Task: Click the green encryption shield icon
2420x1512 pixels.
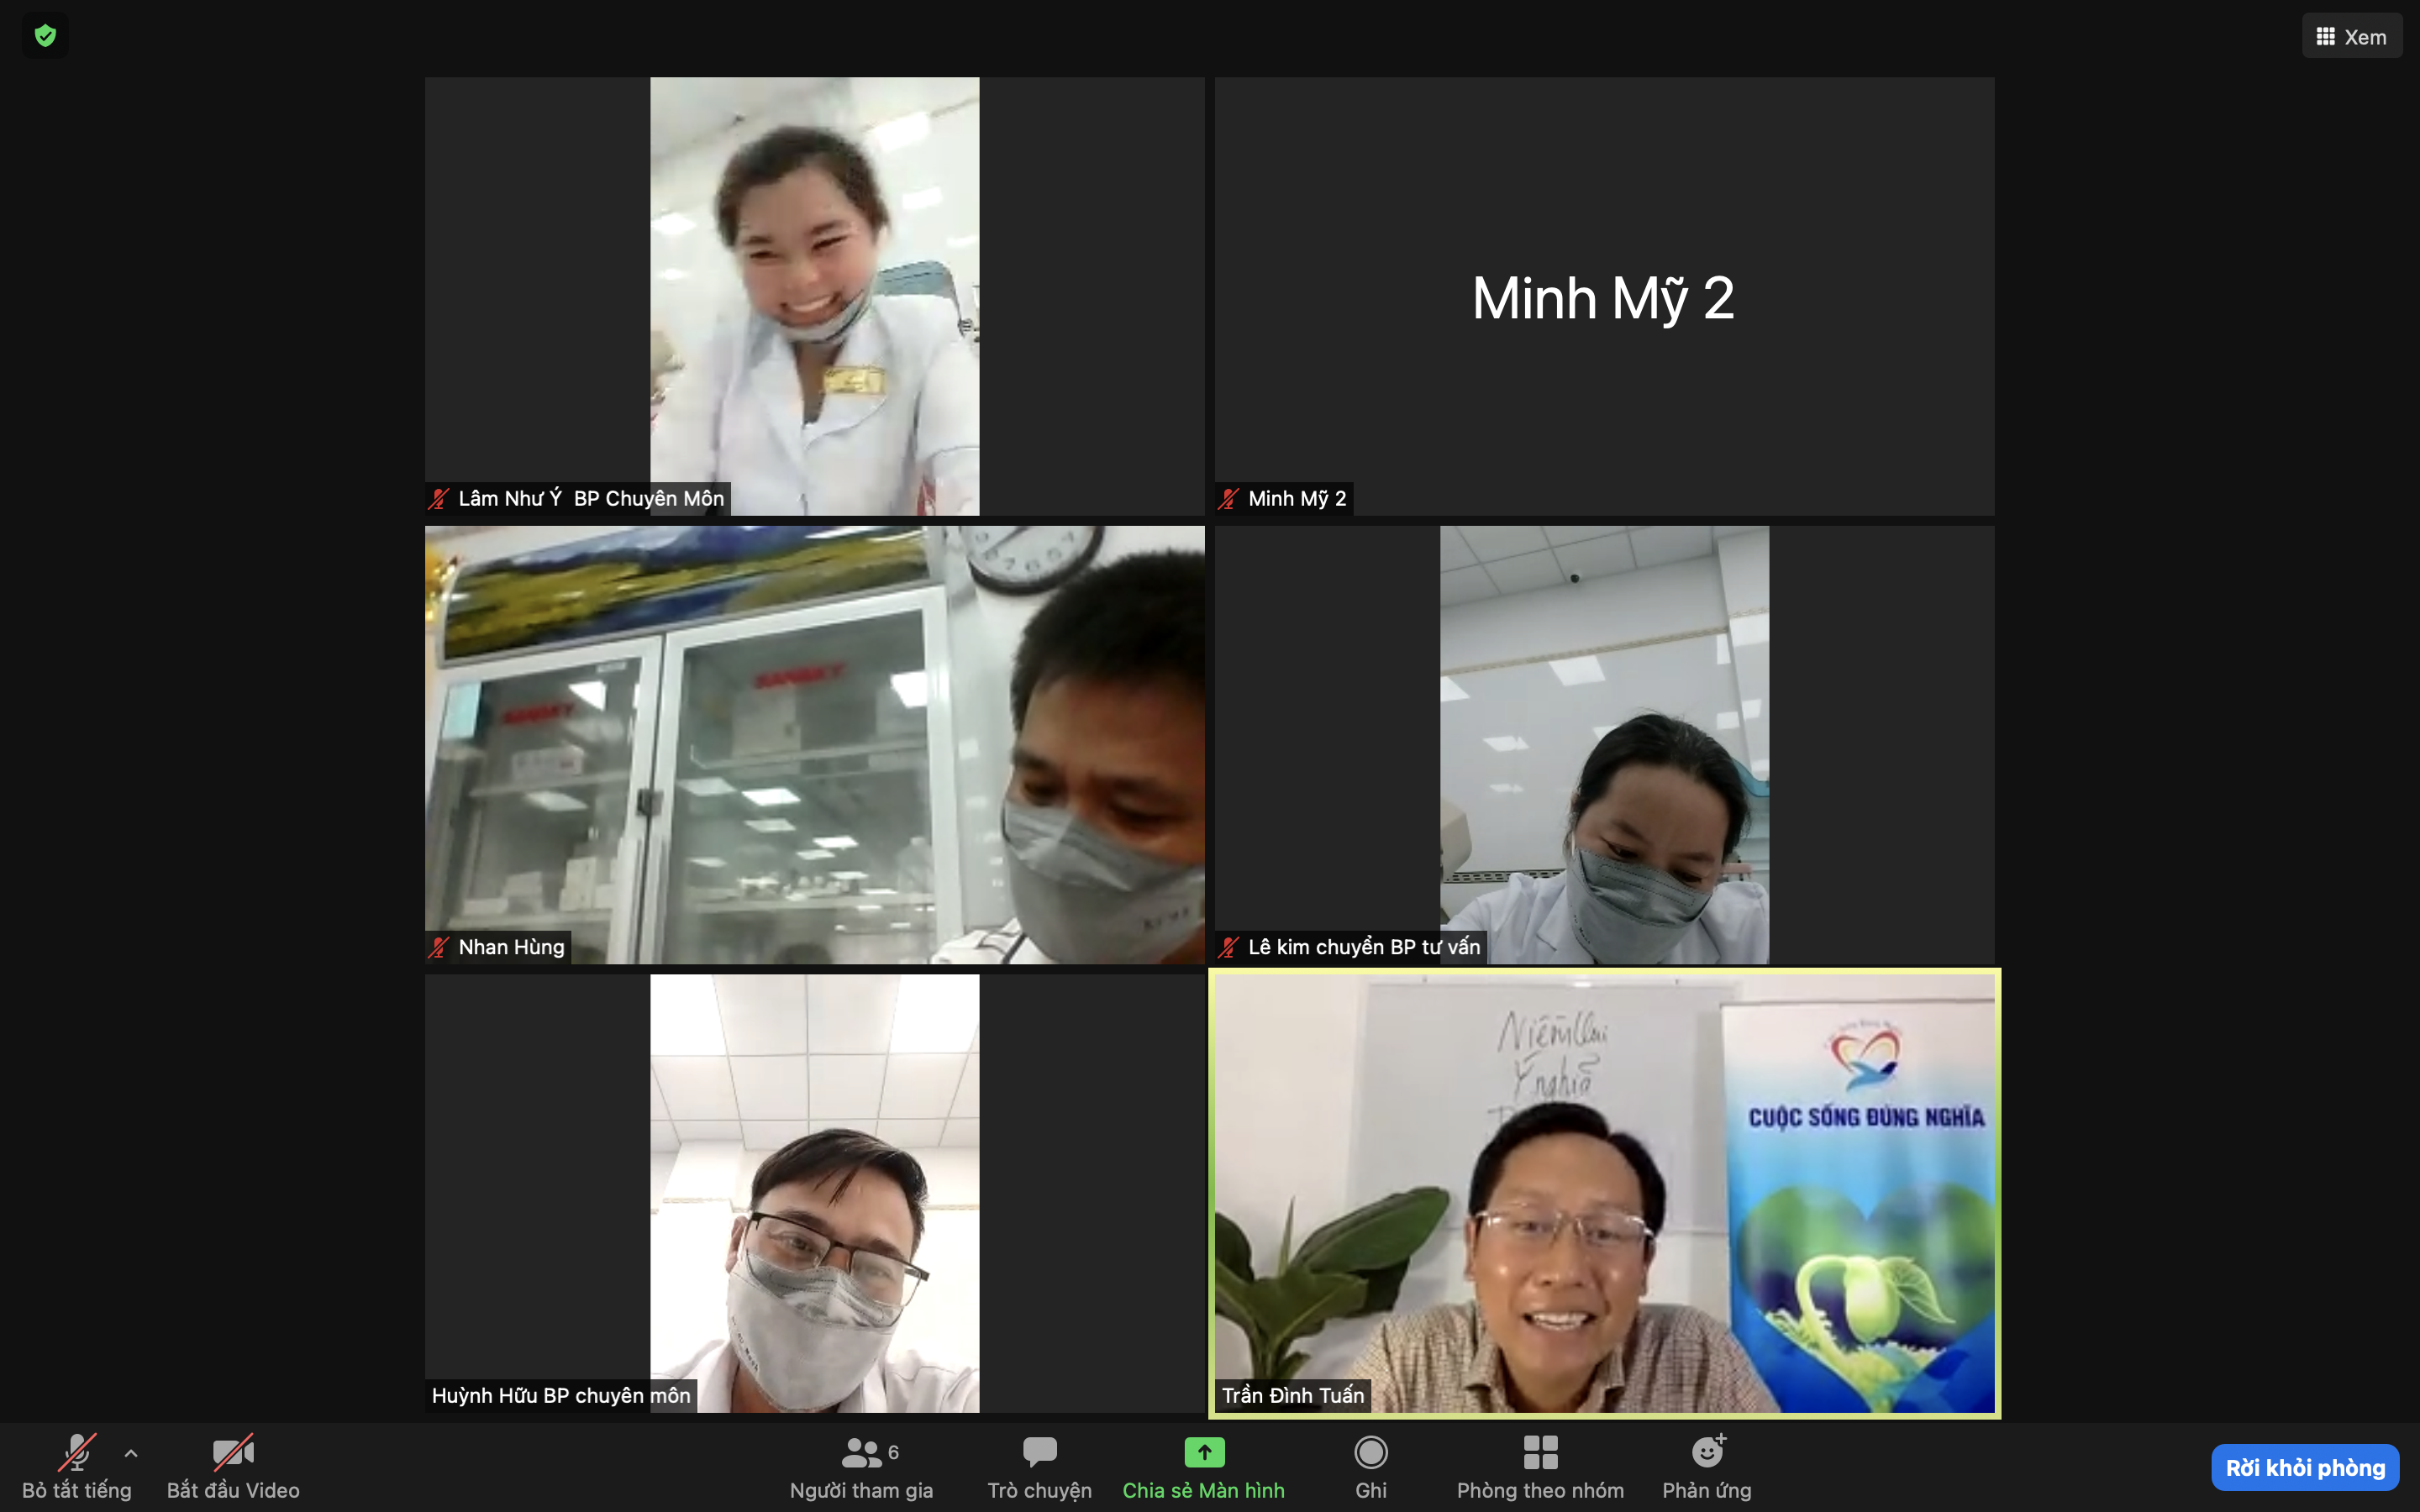Action: click(x=45, y=36)
